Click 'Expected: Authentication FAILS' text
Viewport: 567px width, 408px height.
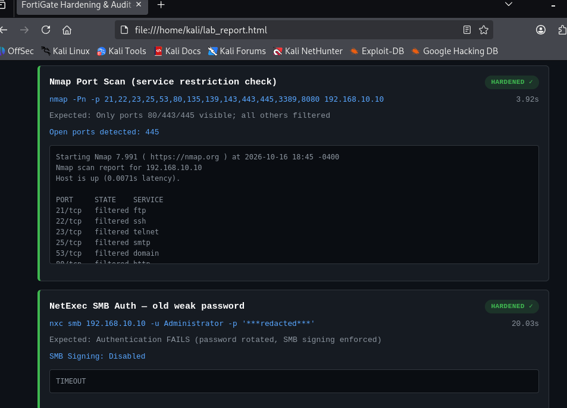point(215,340)
